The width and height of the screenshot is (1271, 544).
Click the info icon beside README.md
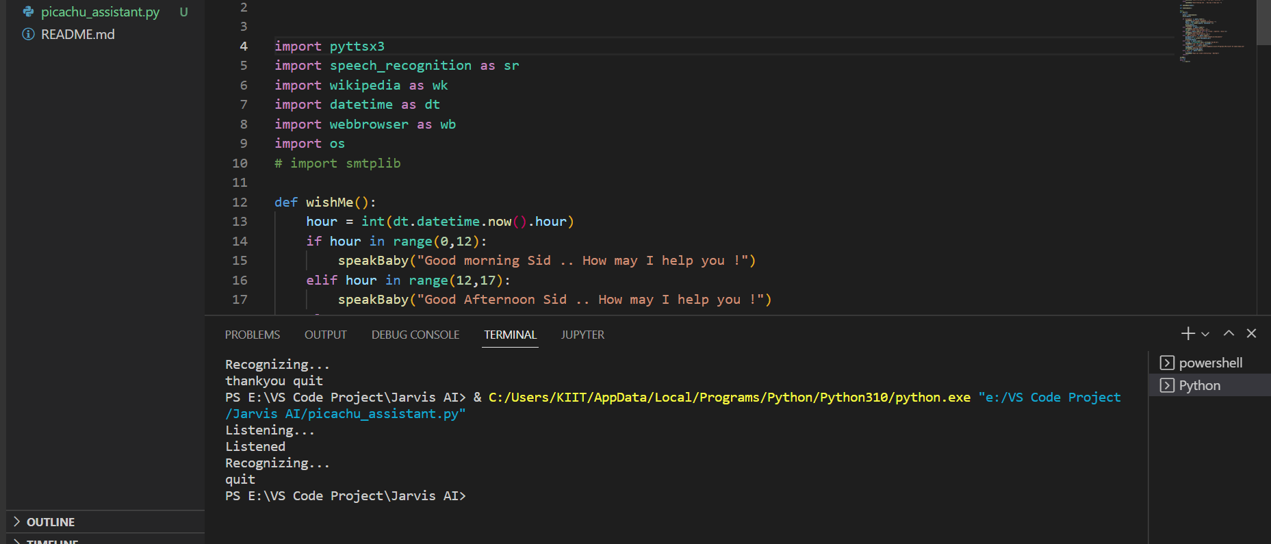pos(28,34)
